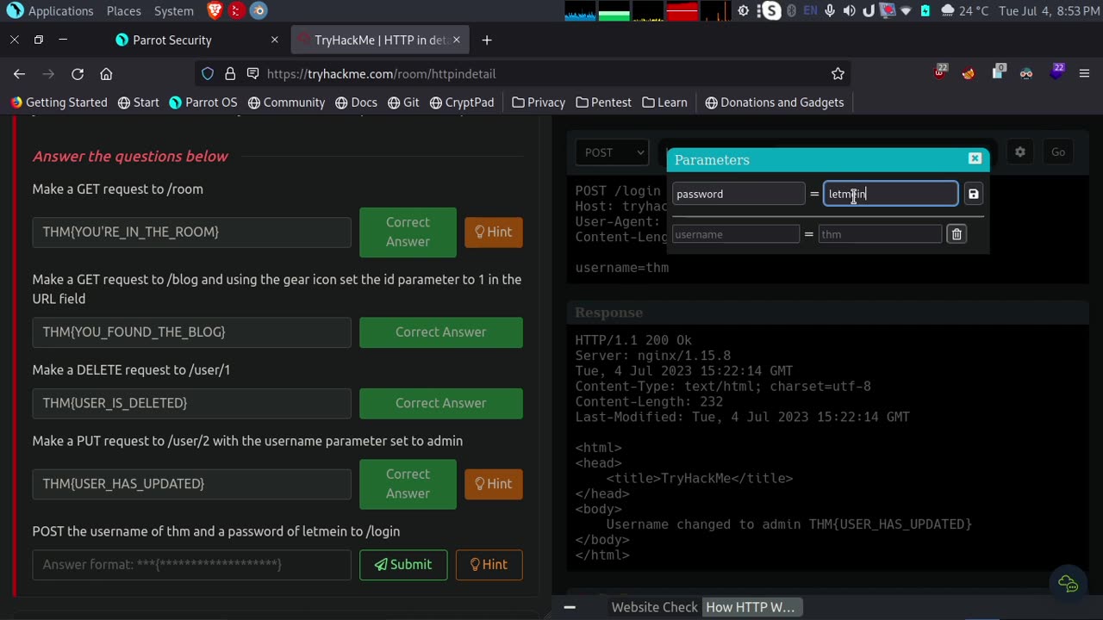Screen dimensions: 1103x620
Task: Open the Applications menu
Action: click(x=50, y=11)
